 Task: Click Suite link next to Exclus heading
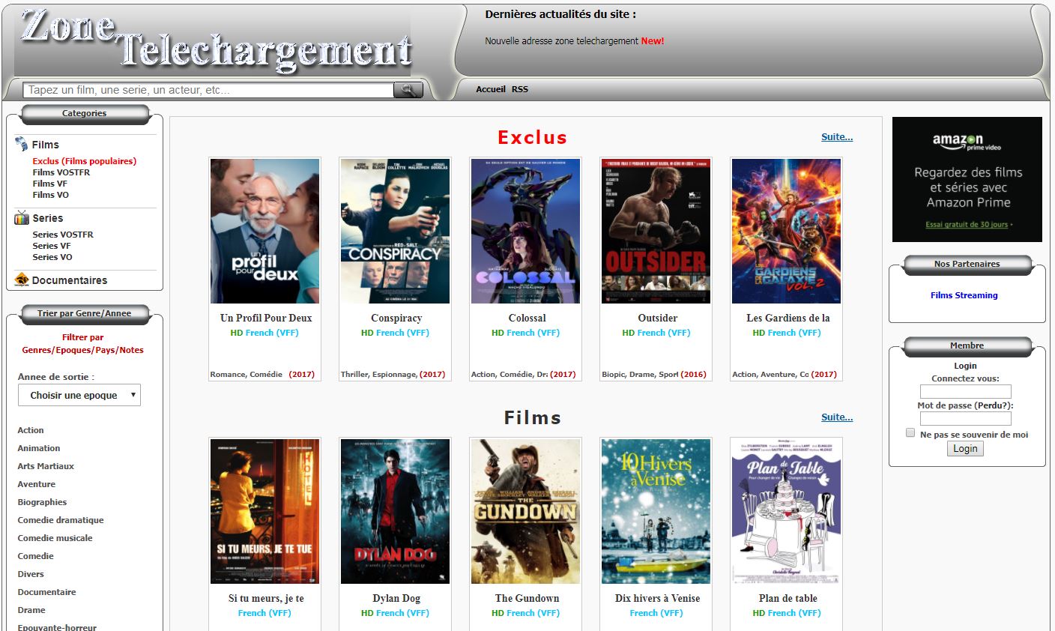coord(837,137)
